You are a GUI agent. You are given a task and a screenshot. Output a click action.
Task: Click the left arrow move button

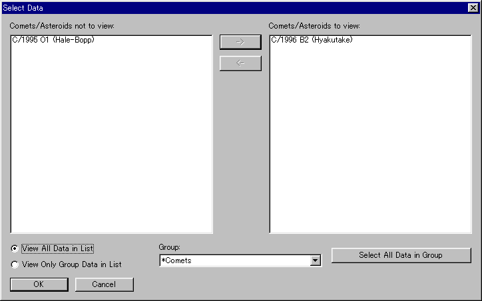240,63
